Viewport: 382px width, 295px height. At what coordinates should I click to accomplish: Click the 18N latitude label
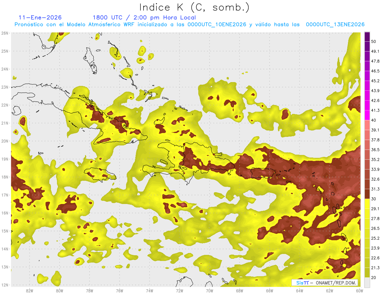pyautogui.click(x=5, y=177)
